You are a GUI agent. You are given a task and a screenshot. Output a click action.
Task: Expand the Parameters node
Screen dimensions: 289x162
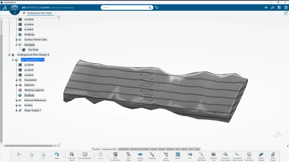click(x=16, y=80)
